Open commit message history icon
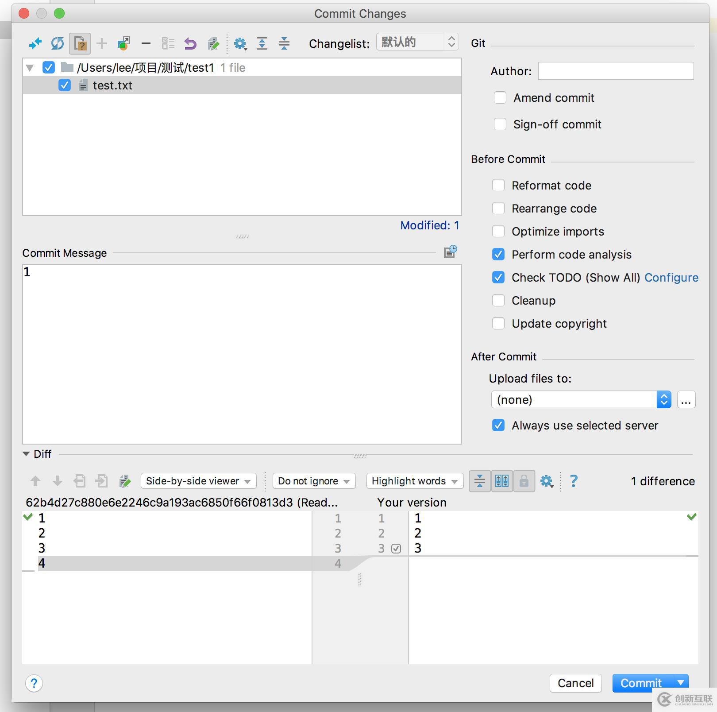Image resolution: width=717 pixels, height=712 pixels. 450,252
